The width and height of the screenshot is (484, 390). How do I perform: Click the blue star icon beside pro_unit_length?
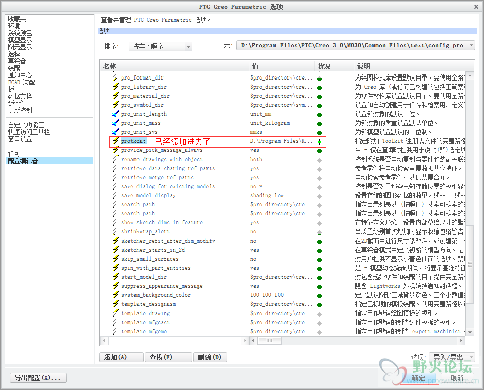pos(115,114)
